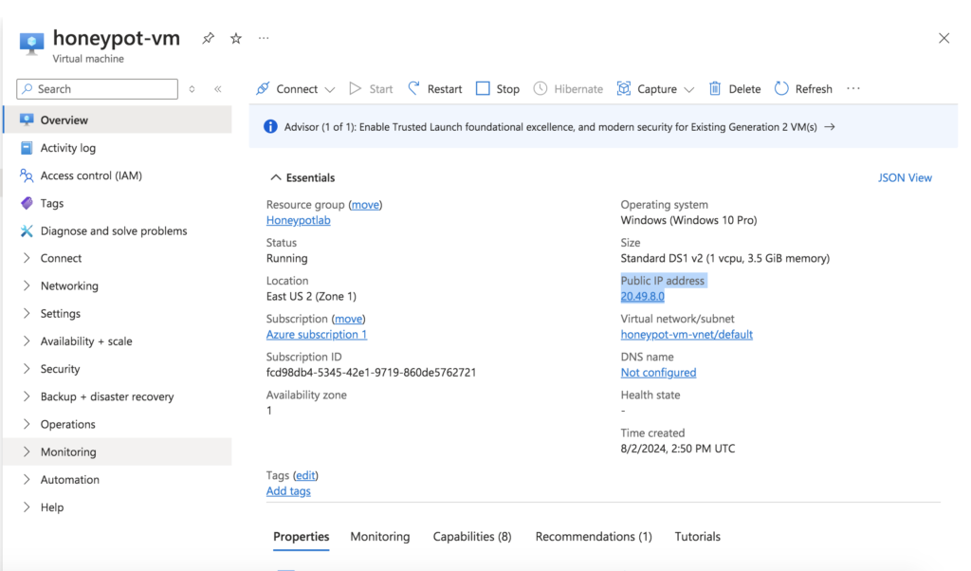Viewport: 971px width, 571px height.
Task: Refresh the VM overview
Action: [x=803, y=89]
